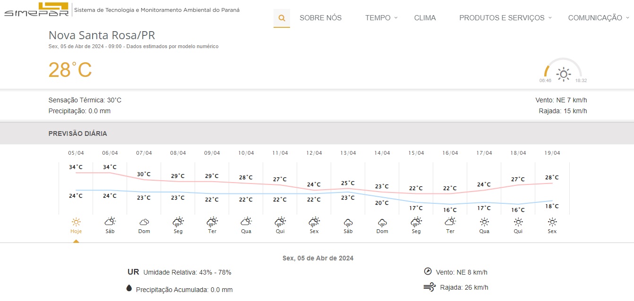Click sunrise/sunset sun arc icon
The image size is (634, 301).
click(x=563, y=73)
